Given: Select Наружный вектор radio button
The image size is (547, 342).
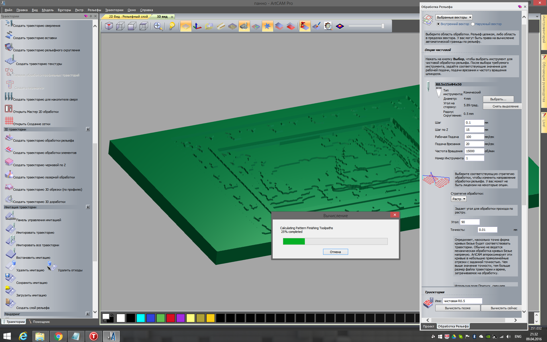Looking at the screenshot, I should 473,24.
